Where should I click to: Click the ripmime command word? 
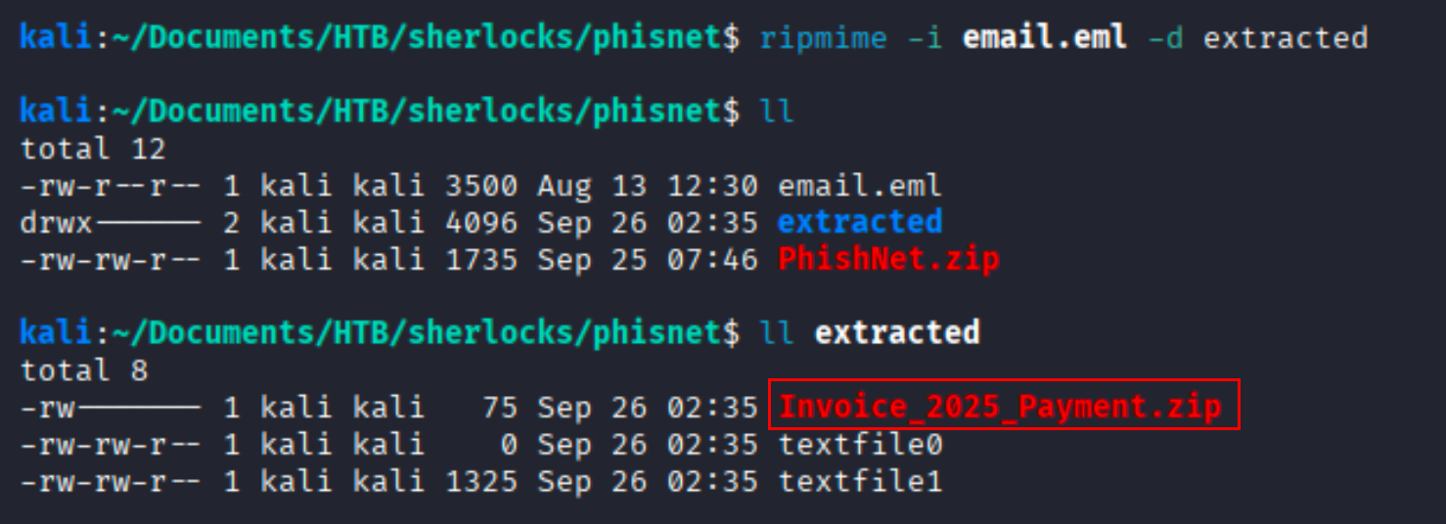point(824,38)
